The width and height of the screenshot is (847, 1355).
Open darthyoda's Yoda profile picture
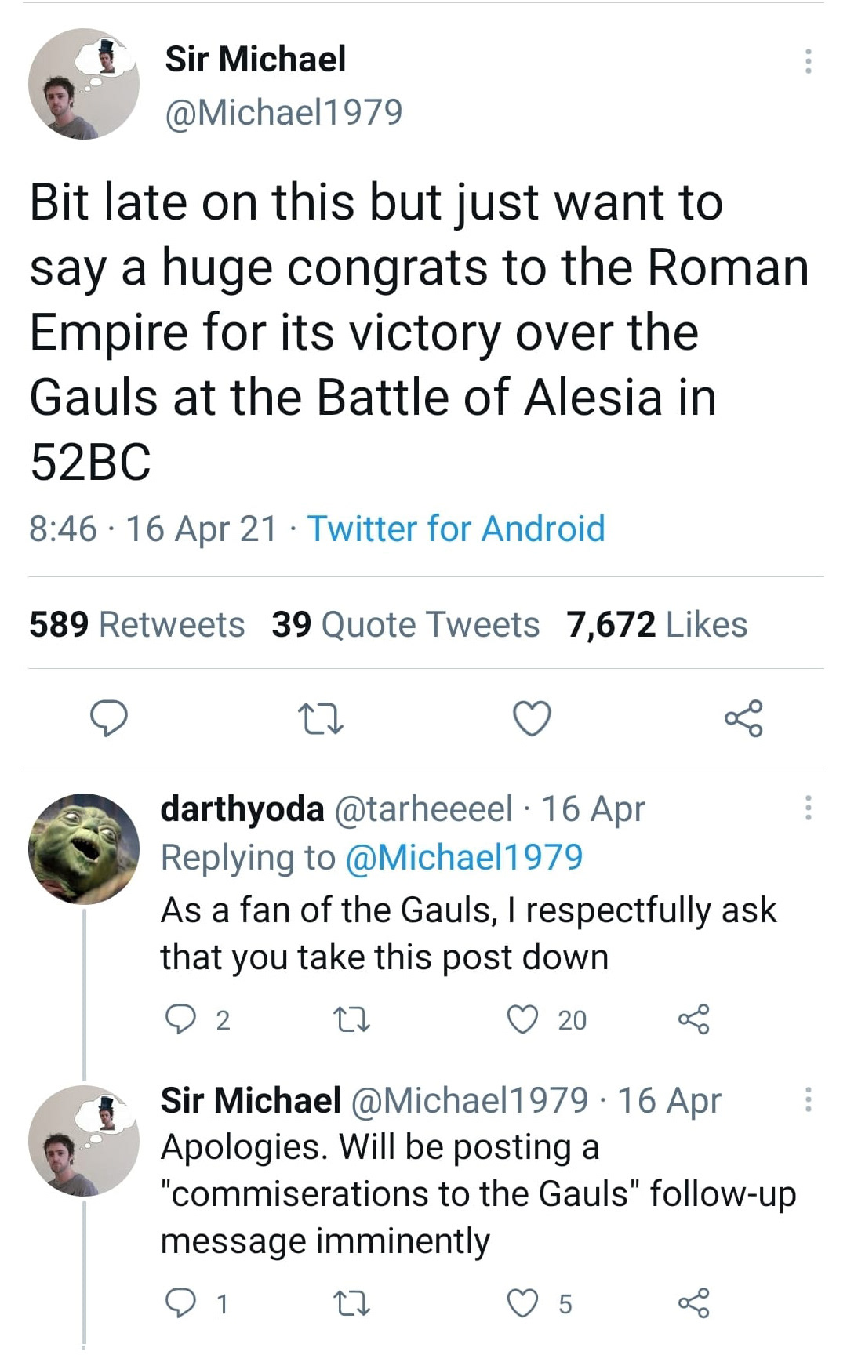(84, 849)
